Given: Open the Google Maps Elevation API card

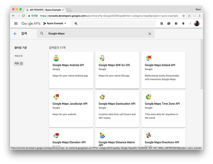Looking at the screenshot, I should pyautogui.click(x=71, y=138).
